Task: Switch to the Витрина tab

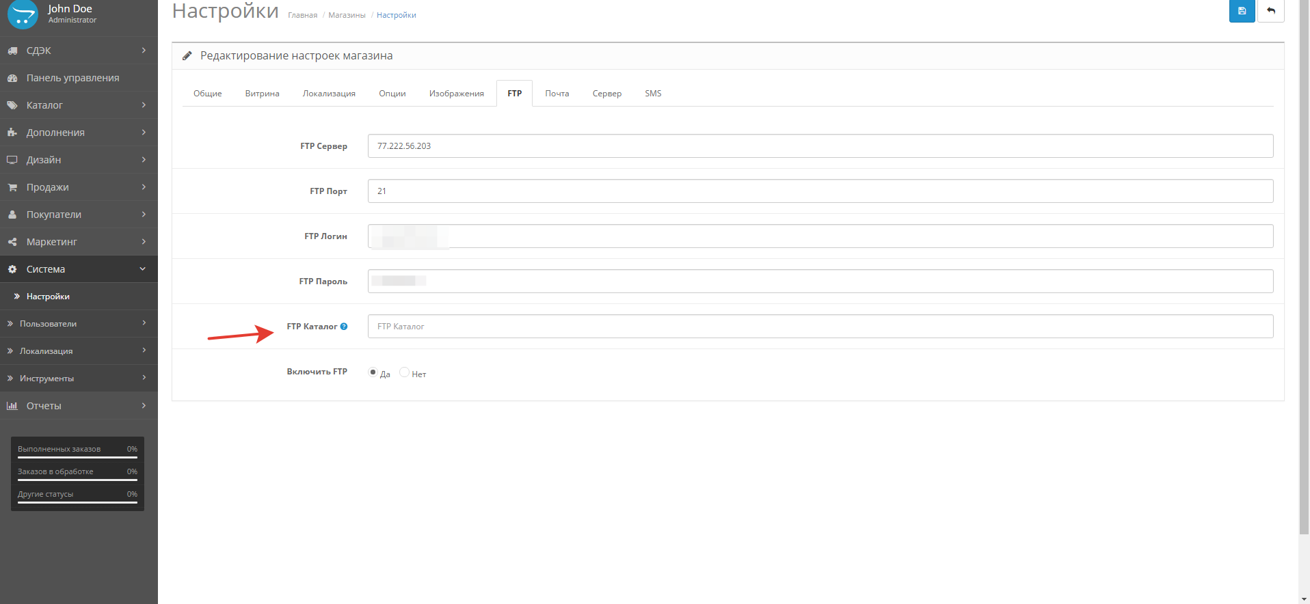Action: [262, 94]
